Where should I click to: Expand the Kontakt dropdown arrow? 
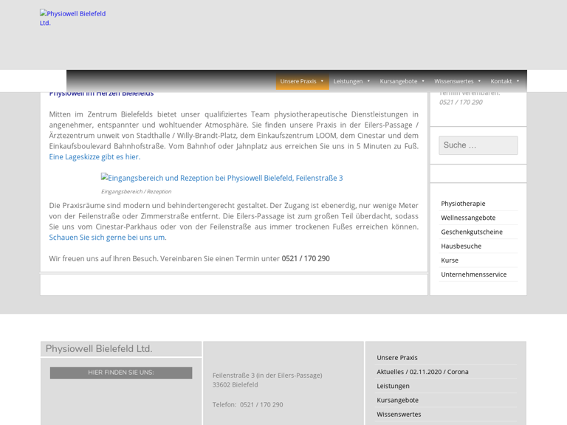point(518,81)
